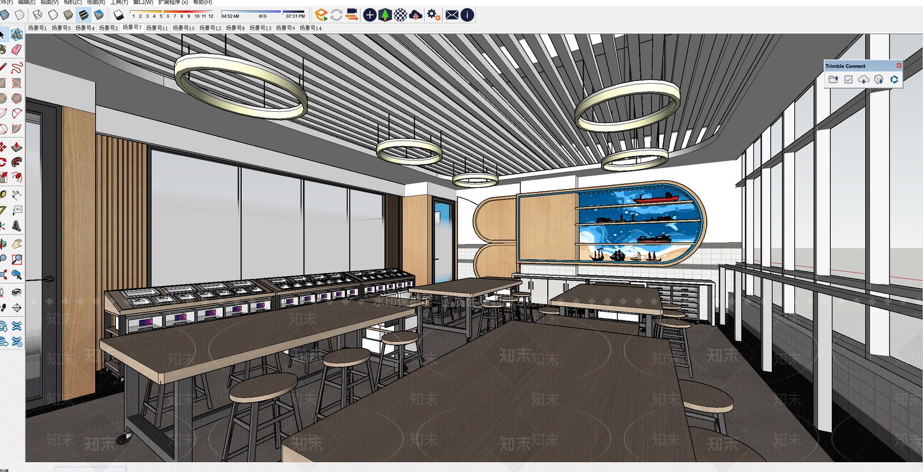Screen dimensions: 923x472
Task: Click Trimble Connect open model folder icon
Action: point(833,80)
